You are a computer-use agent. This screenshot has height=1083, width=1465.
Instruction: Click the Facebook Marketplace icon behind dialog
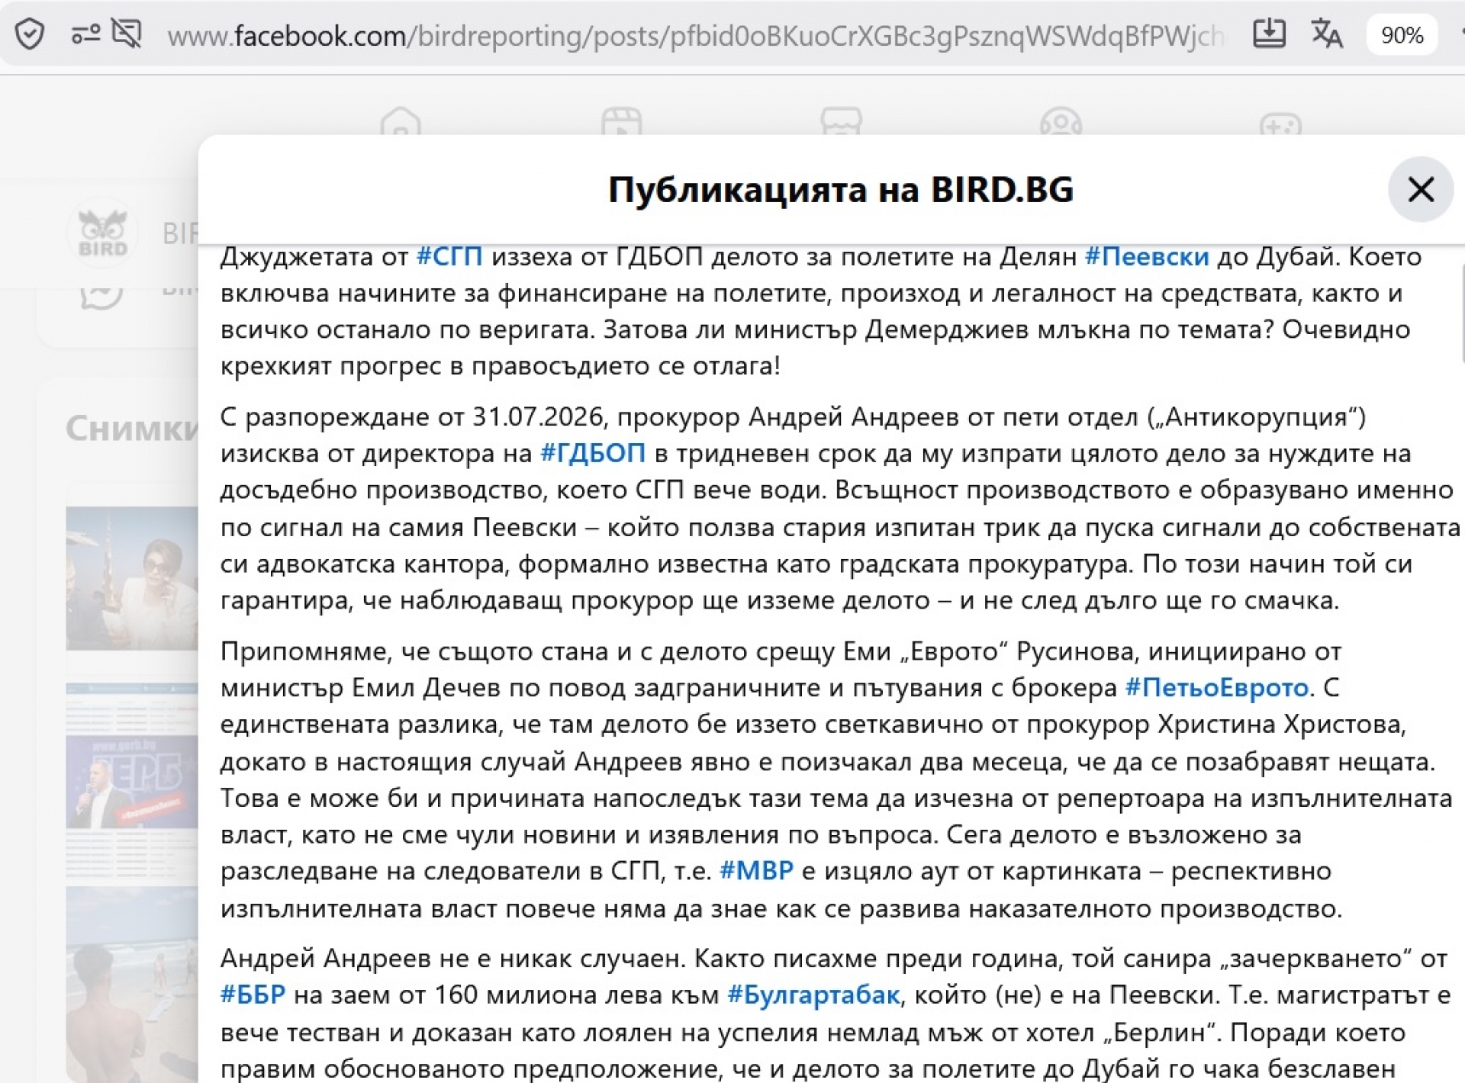click(841, 122)
